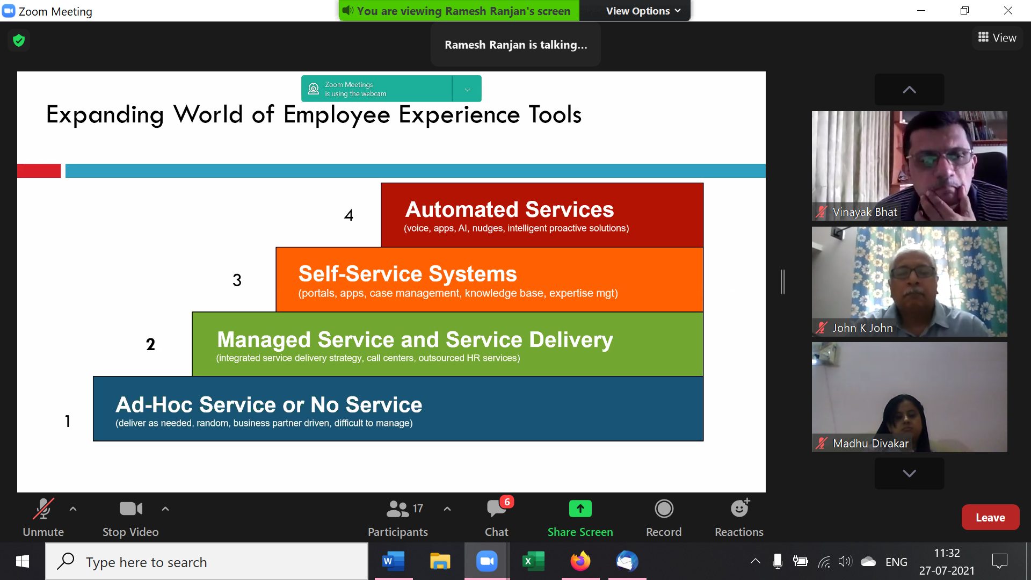Click the Record button icon
The height and width of the screenshot is (580, 1031).
click(x=664, y=509)
